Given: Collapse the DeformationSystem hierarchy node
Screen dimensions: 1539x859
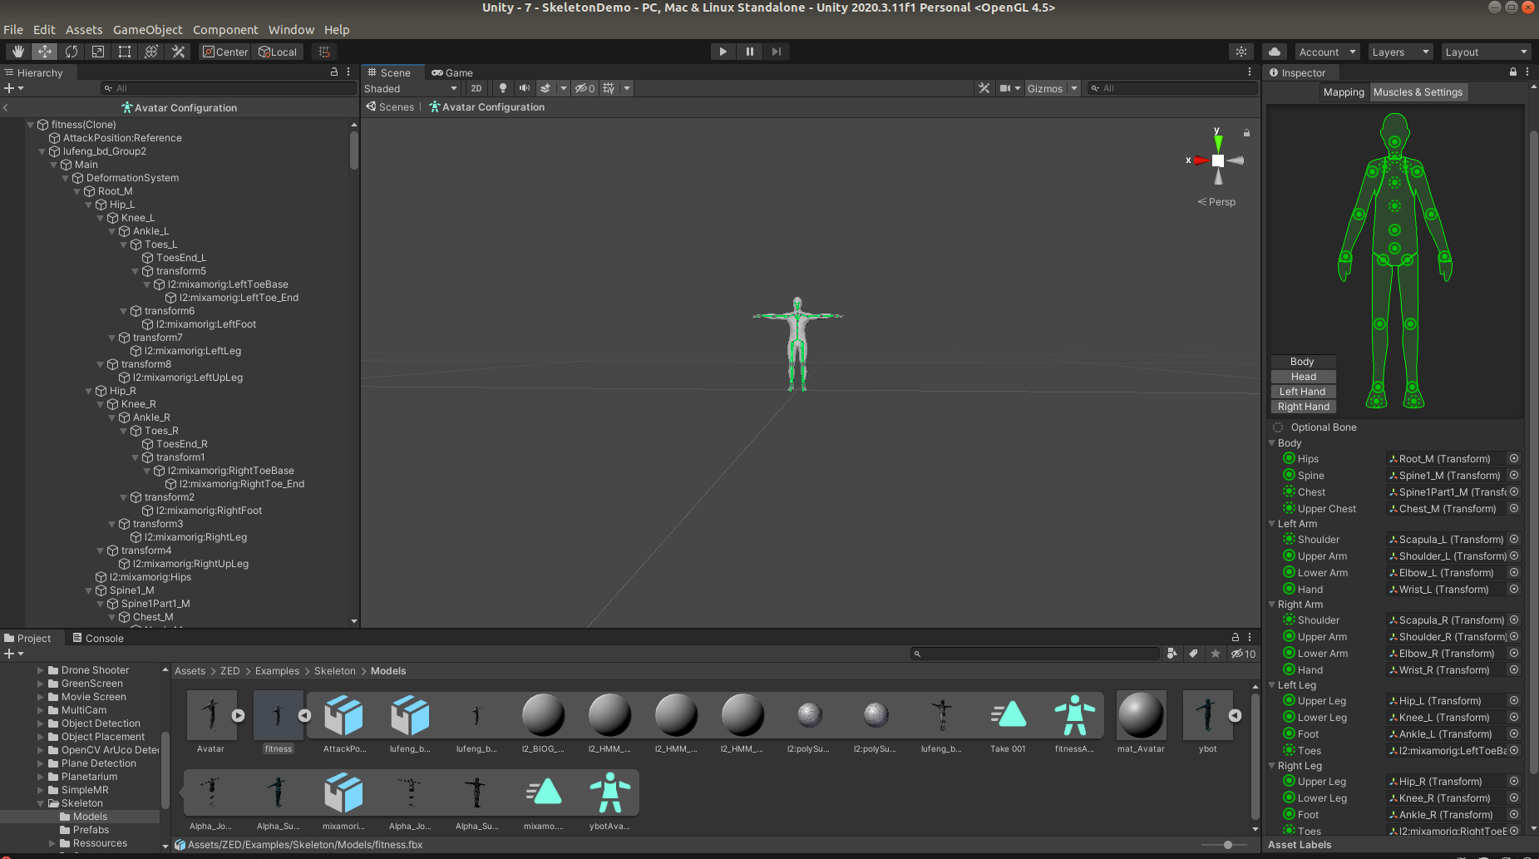Looking at the screenshot, I should click(65, 177).
